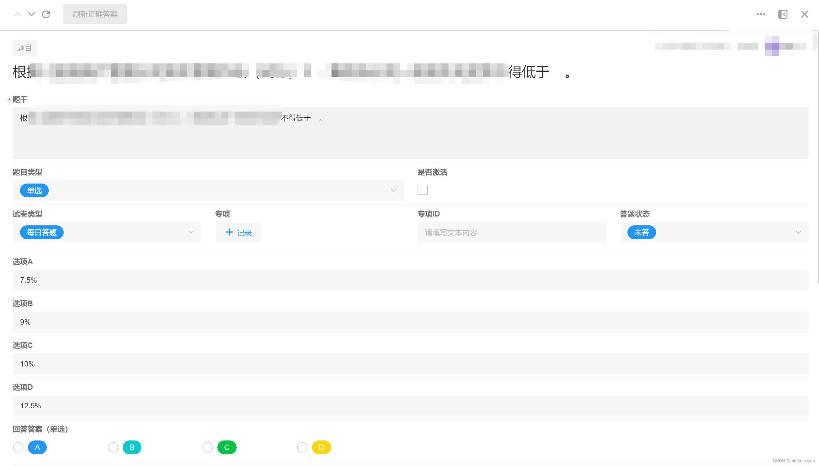Choose answer D radio button
The image size is (819, 466).
pos(302,447)
